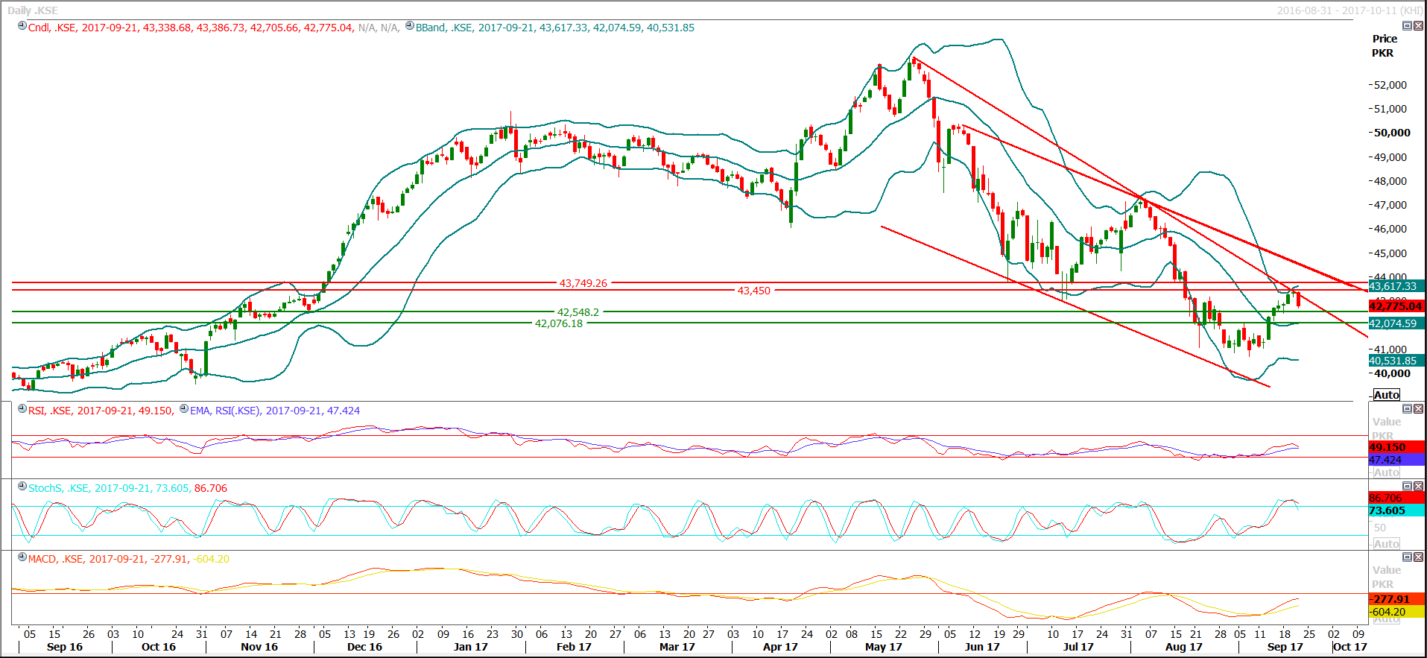Click the Dec 16 month label on time axis
Viewport: 1427px width, 658px height.
tap(364, 647)
